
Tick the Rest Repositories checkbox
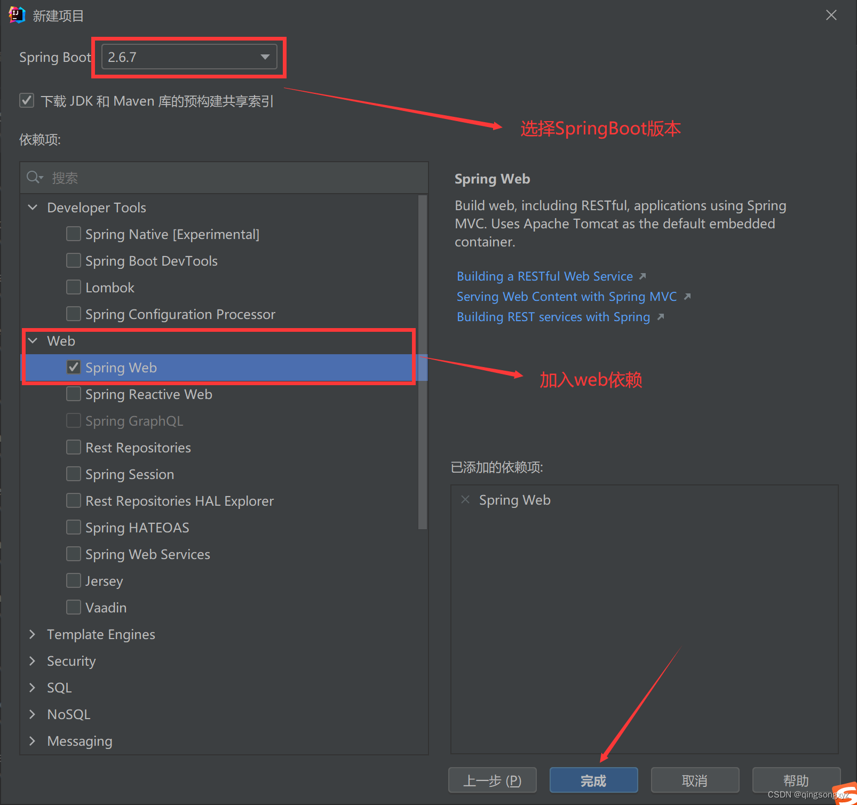tap(74, 447)
